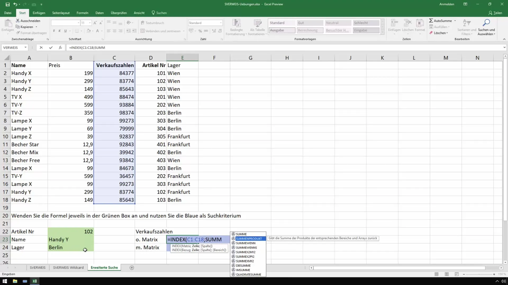Screen dimensions: 508x285
Task: Toggle bold F formatting
Action: coord(54,31)
